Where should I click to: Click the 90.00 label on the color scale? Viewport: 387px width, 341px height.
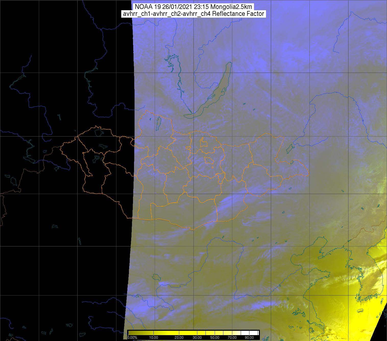pyautogui.click(x=249, y=337)
